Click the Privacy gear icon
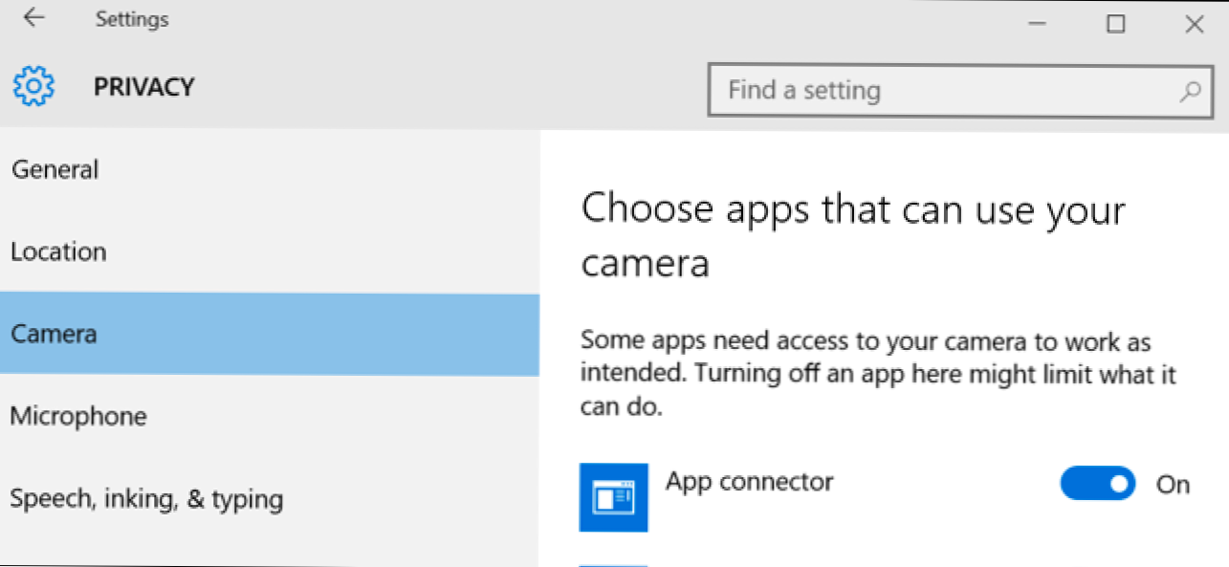1229x567 pixels. coord(33,87)
